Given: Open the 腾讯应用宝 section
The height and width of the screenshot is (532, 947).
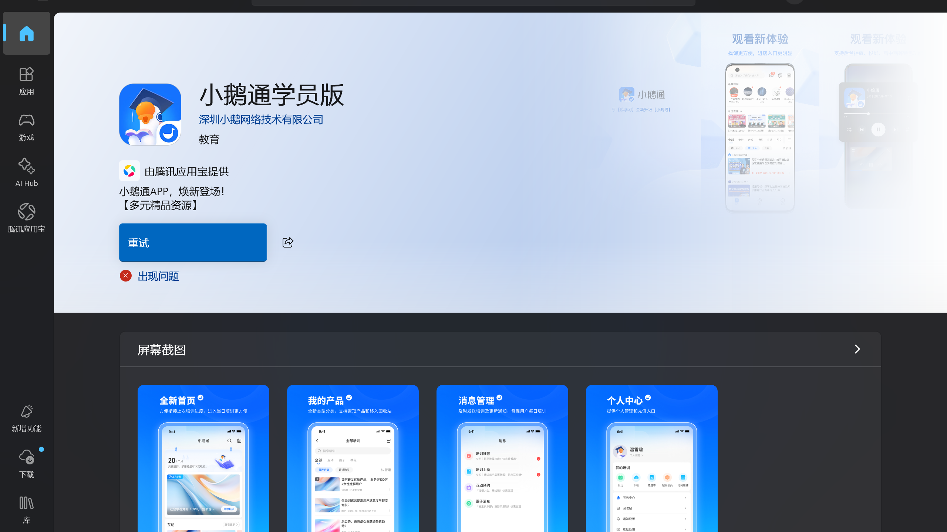Looking at the screenshot, I should pos(26,218).
